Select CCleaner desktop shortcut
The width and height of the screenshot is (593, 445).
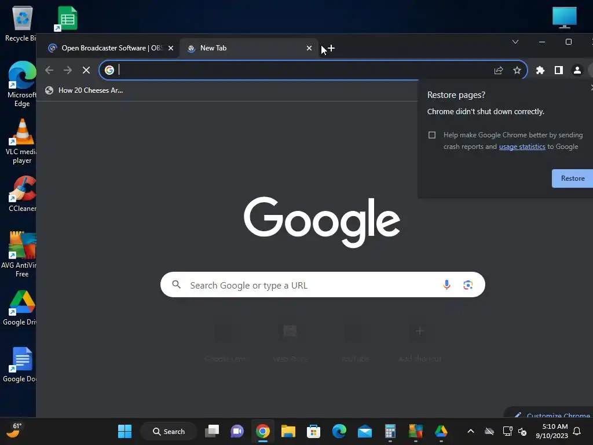tap(22, 194)
